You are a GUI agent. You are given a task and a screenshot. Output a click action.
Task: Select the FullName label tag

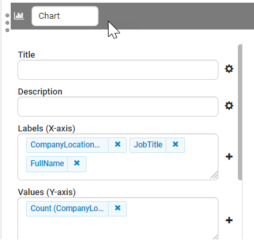47,164
